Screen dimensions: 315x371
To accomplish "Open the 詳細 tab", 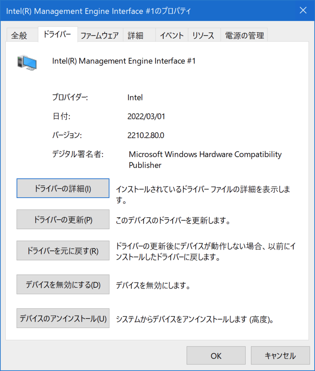I will tap(139, 35).
